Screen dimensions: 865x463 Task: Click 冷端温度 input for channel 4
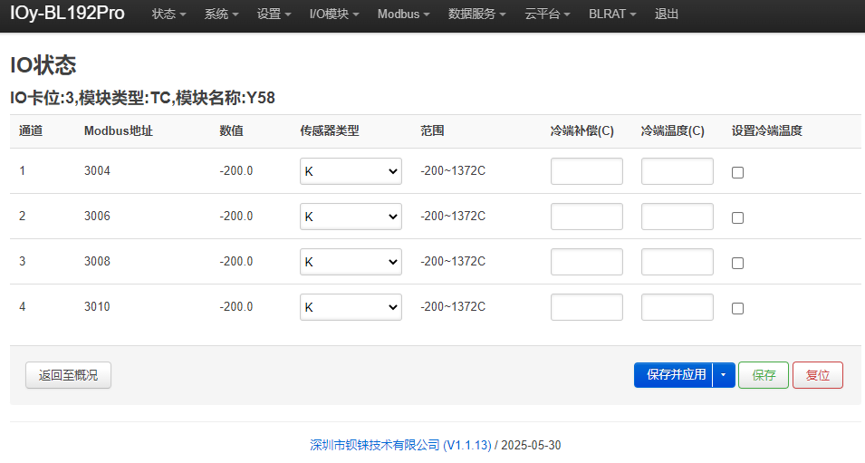pyautogui.click(x=678, y=307)
